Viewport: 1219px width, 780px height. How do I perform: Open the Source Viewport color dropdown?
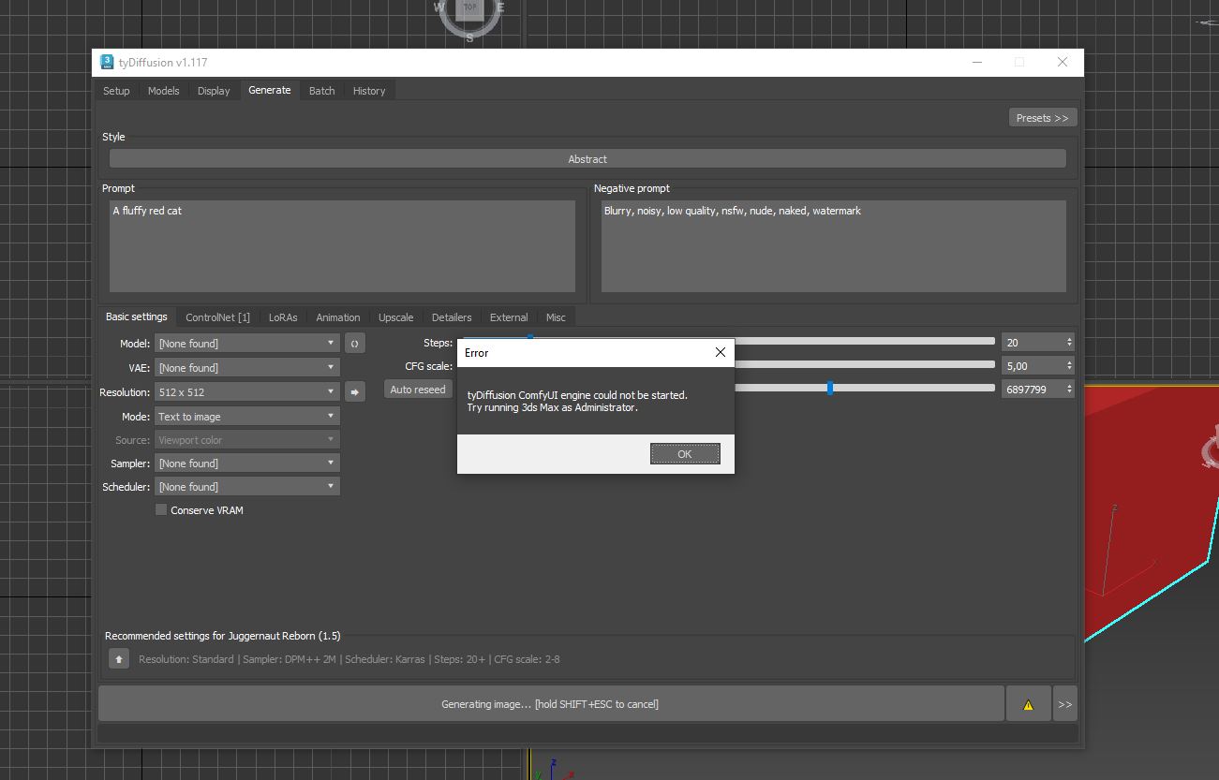247,440
